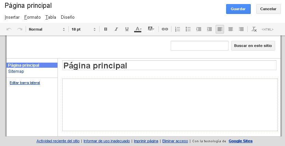
Task: Open Editar barra lateral link
Action: click(x=25, y=83)
